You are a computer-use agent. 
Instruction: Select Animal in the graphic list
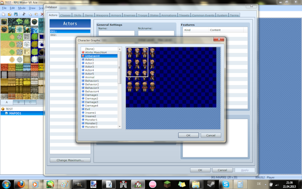[99, 77]
